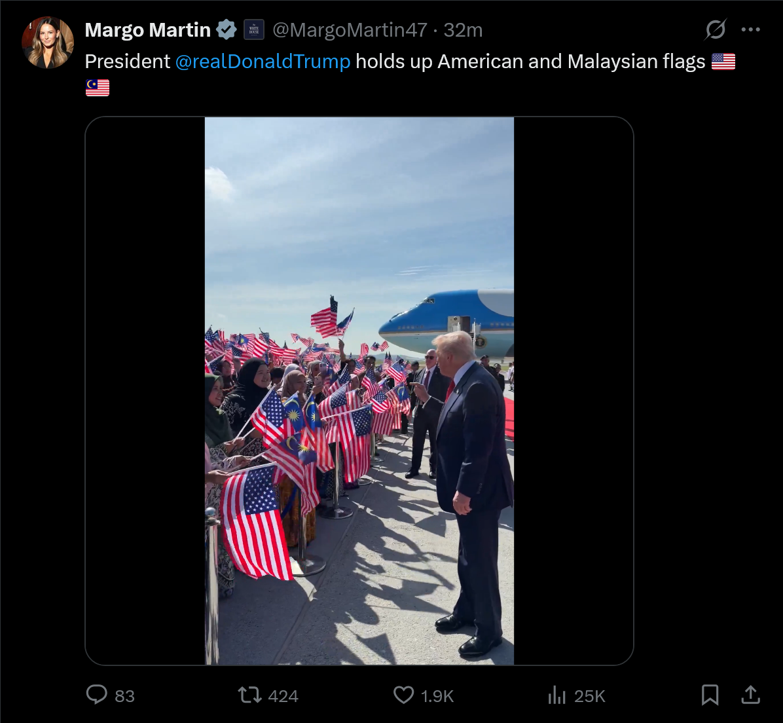Click the reply count 83
This screenshot has width=783, height=723.
coord(124,696)
